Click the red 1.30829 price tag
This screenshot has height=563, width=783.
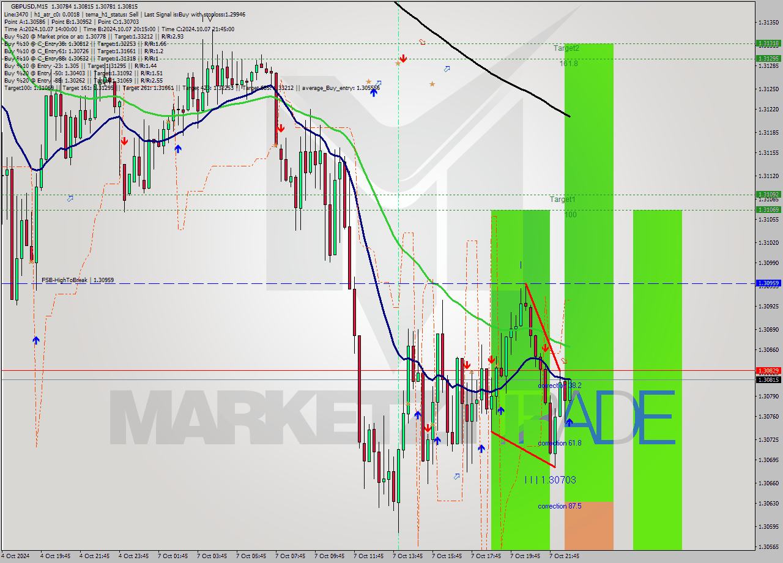768,371
